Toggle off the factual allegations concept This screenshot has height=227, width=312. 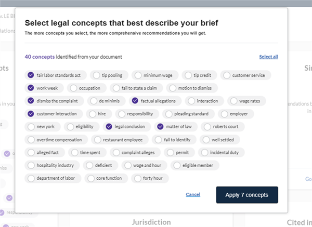pyautogui.click(x=155, y=101)
